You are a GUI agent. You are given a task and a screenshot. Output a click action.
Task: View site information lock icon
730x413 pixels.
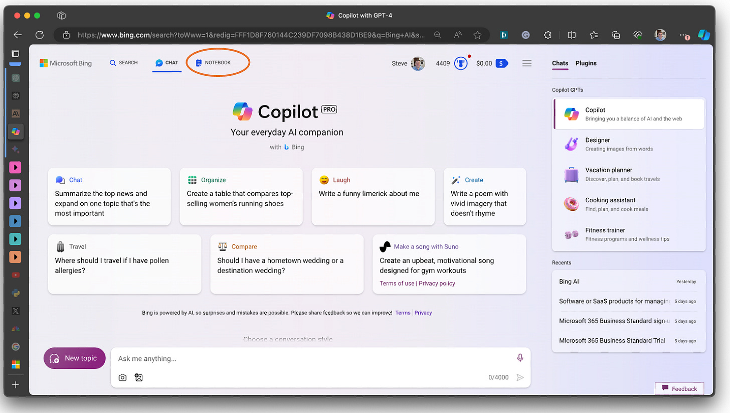click(x=66, y=35)
